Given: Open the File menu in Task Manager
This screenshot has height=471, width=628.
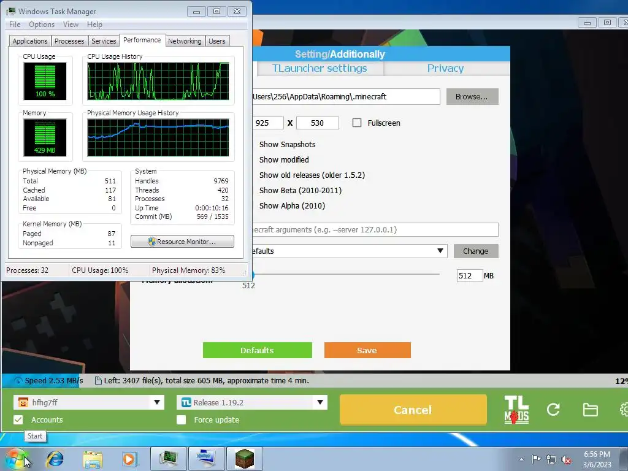Looking at the screenshot, I should pos(15,25).
